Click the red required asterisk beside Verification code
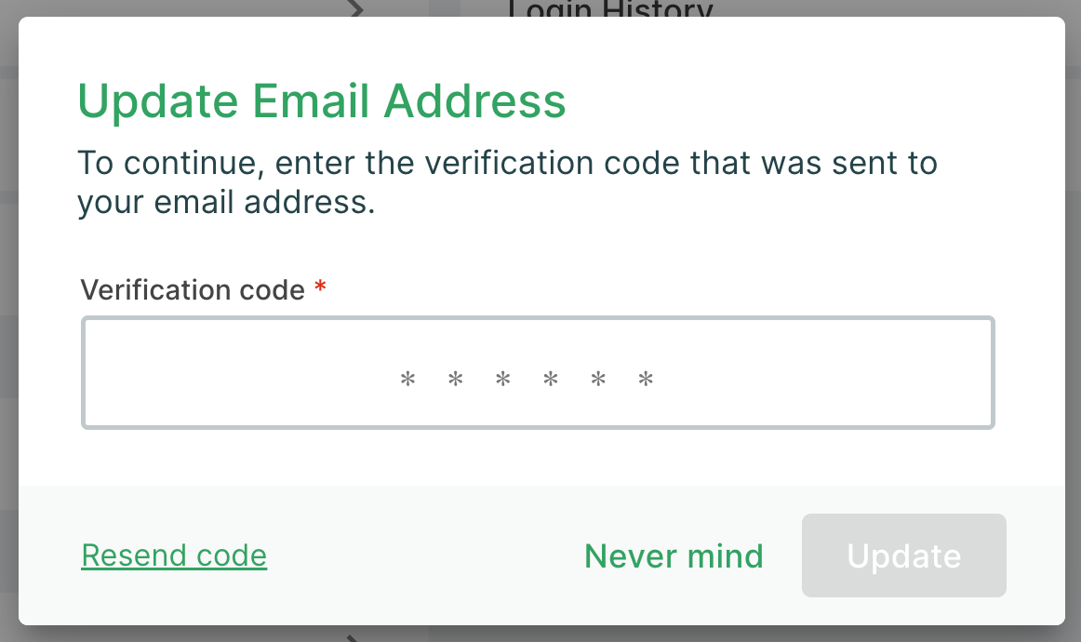The image size is (1081, 642). tap(320, 286)
